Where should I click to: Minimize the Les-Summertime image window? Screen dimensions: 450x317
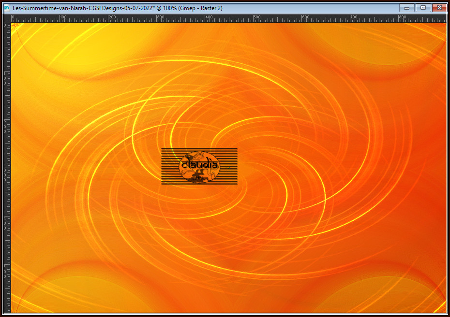[x=406, y=8]
